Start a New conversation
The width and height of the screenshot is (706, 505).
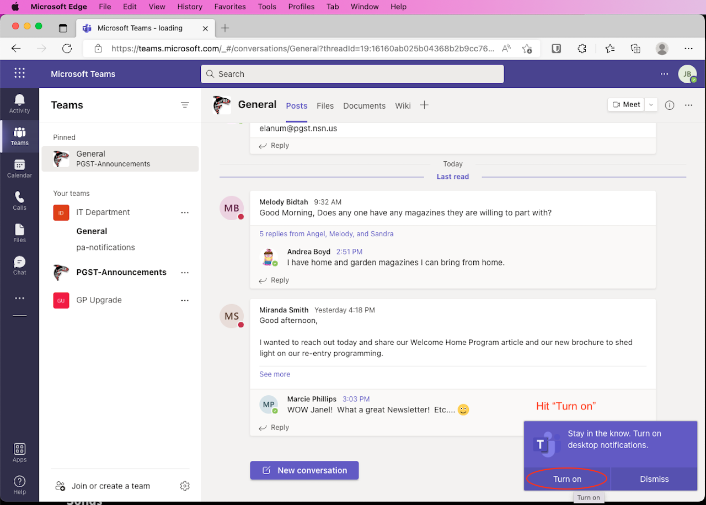pos(304,470)
